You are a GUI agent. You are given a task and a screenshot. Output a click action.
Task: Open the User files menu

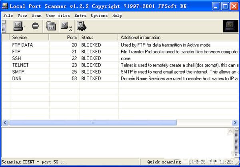58,16
